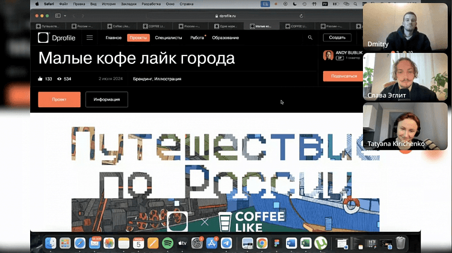Select the Проект button
This screenshot has height=253, width=452.
click(60, 99)
